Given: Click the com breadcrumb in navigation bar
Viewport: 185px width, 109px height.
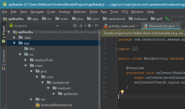Looking at the screenshot, I should [93, 19].
